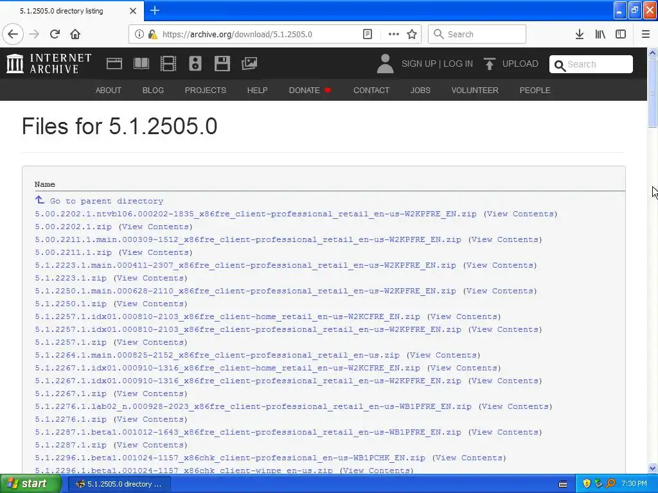Download 5.1.2223.1.zip file
The image size is (658, 493).
(71, 278)
